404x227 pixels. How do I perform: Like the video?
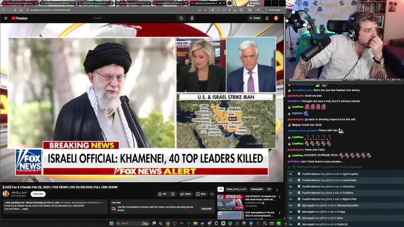click(x=162, y=194)
